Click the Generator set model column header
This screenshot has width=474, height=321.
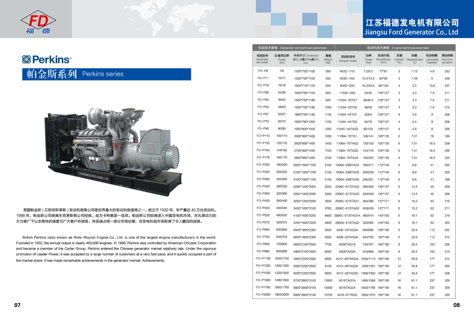click(262, 59)
